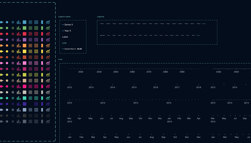Click the 2090 axis label

tap(182, 72)
